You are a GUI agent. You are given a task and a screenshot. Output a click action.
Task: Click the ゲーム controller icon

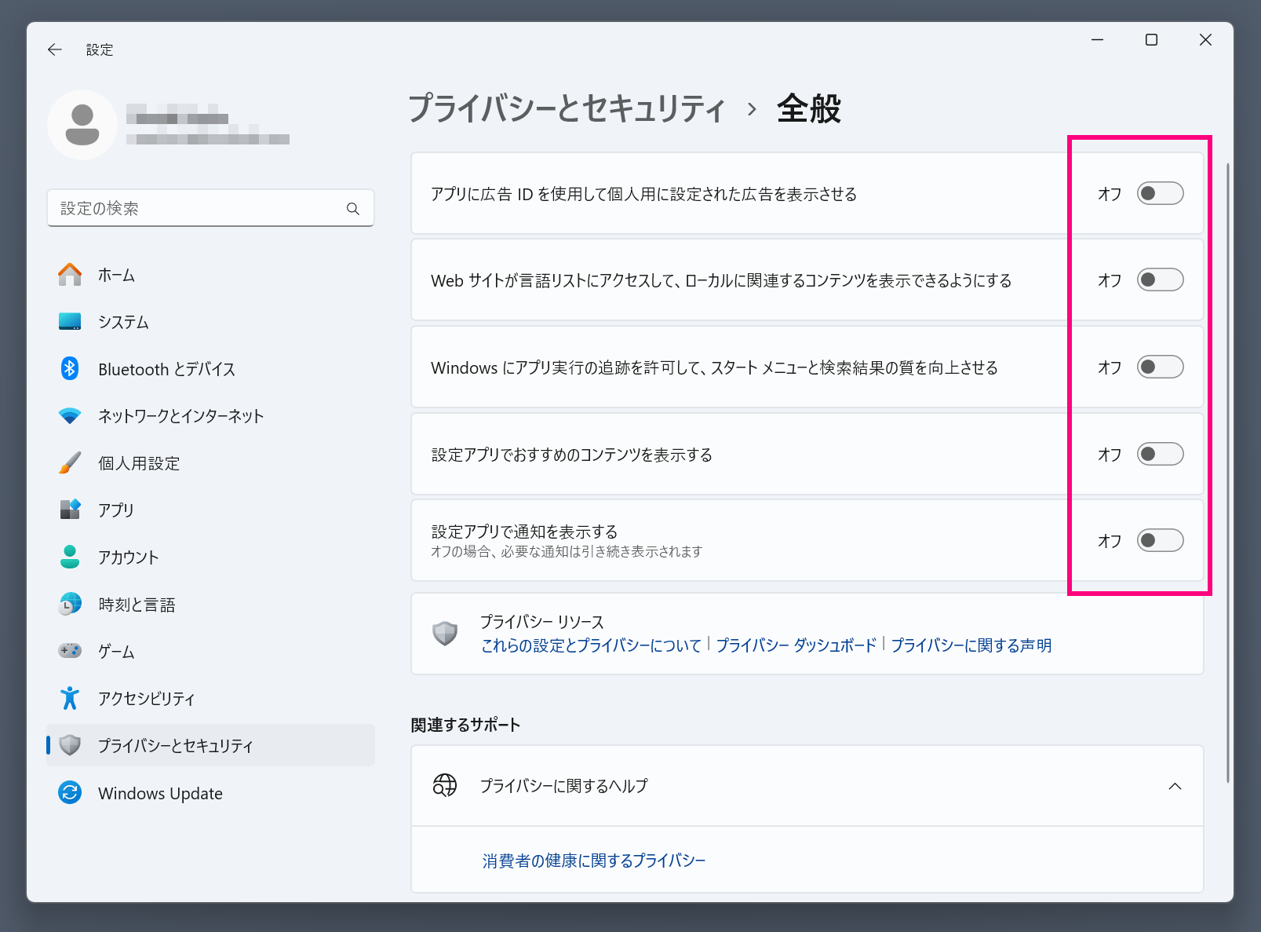click(70, 651)
